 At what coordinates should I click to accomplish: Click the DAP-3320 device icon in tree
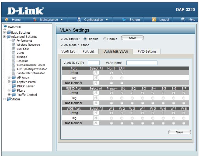(5, 27)
